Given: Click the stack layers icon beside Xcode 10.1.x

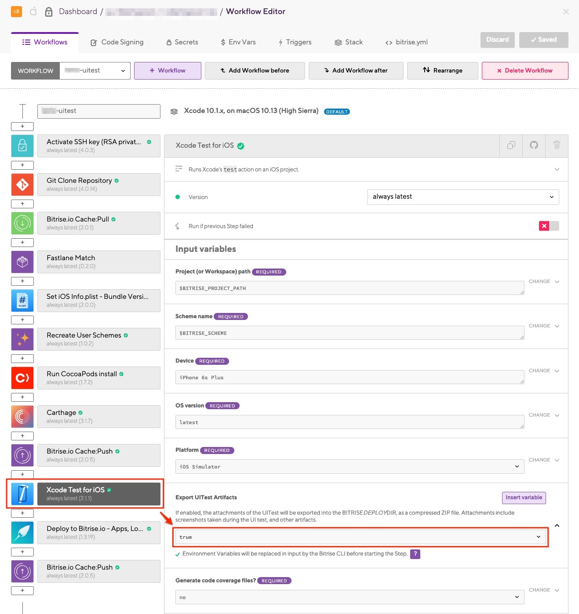Looking at the screenshot, I should tap(174, 112).
